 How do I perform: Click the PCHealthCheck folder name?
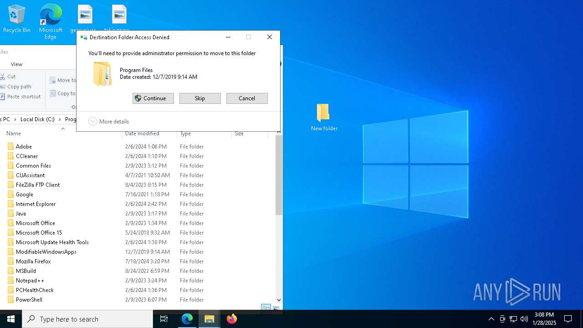pyautogui.click(x=35, y=290)
